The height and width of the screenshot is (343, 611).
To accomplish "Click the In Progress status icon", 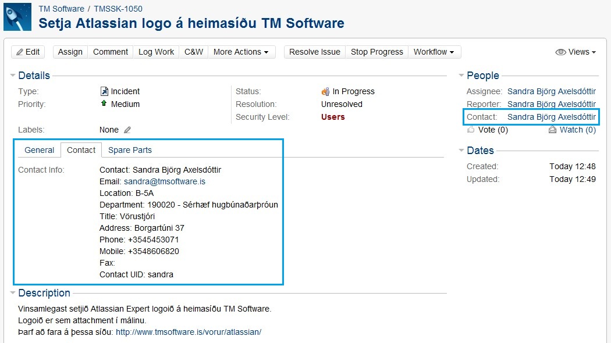I will (x=325, y=91).
